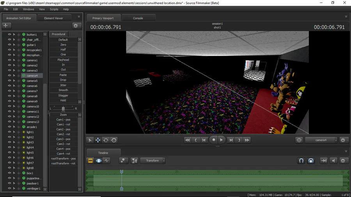
Task: Mute audio with the speaker icon
Action: 333,160
